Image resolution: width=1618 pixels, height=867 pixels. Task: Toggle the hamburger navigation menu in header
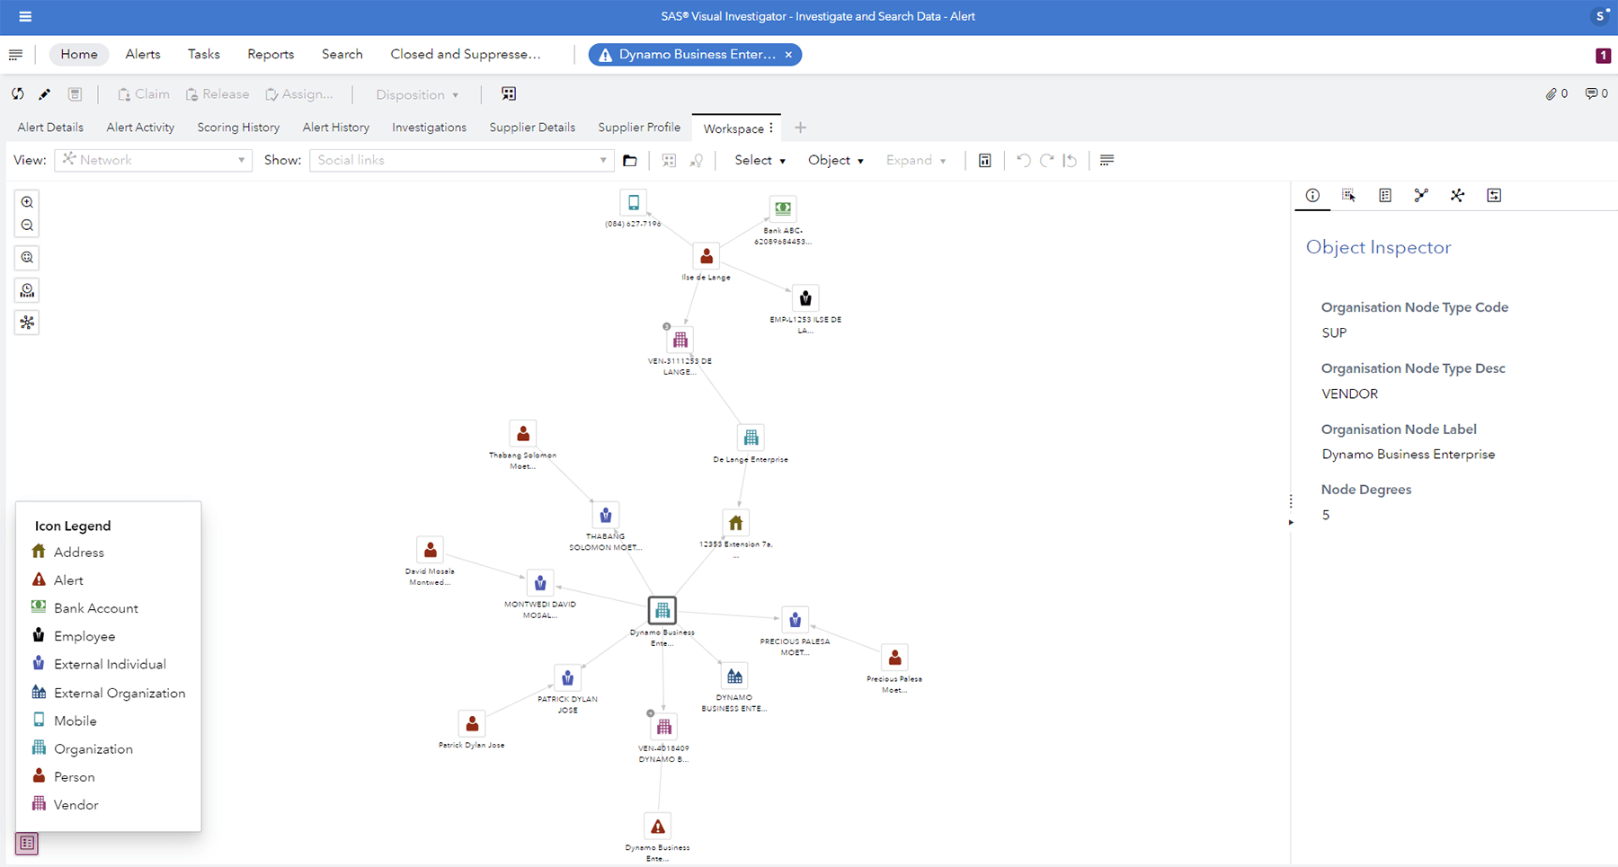point(25,16)
